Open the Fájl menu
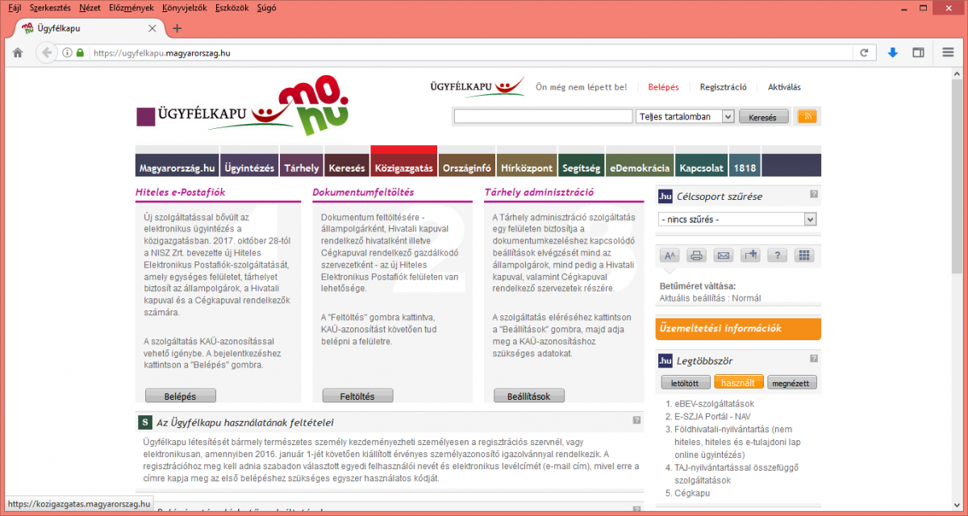This screenshot has height=516, width=968. tap(15, 7)
